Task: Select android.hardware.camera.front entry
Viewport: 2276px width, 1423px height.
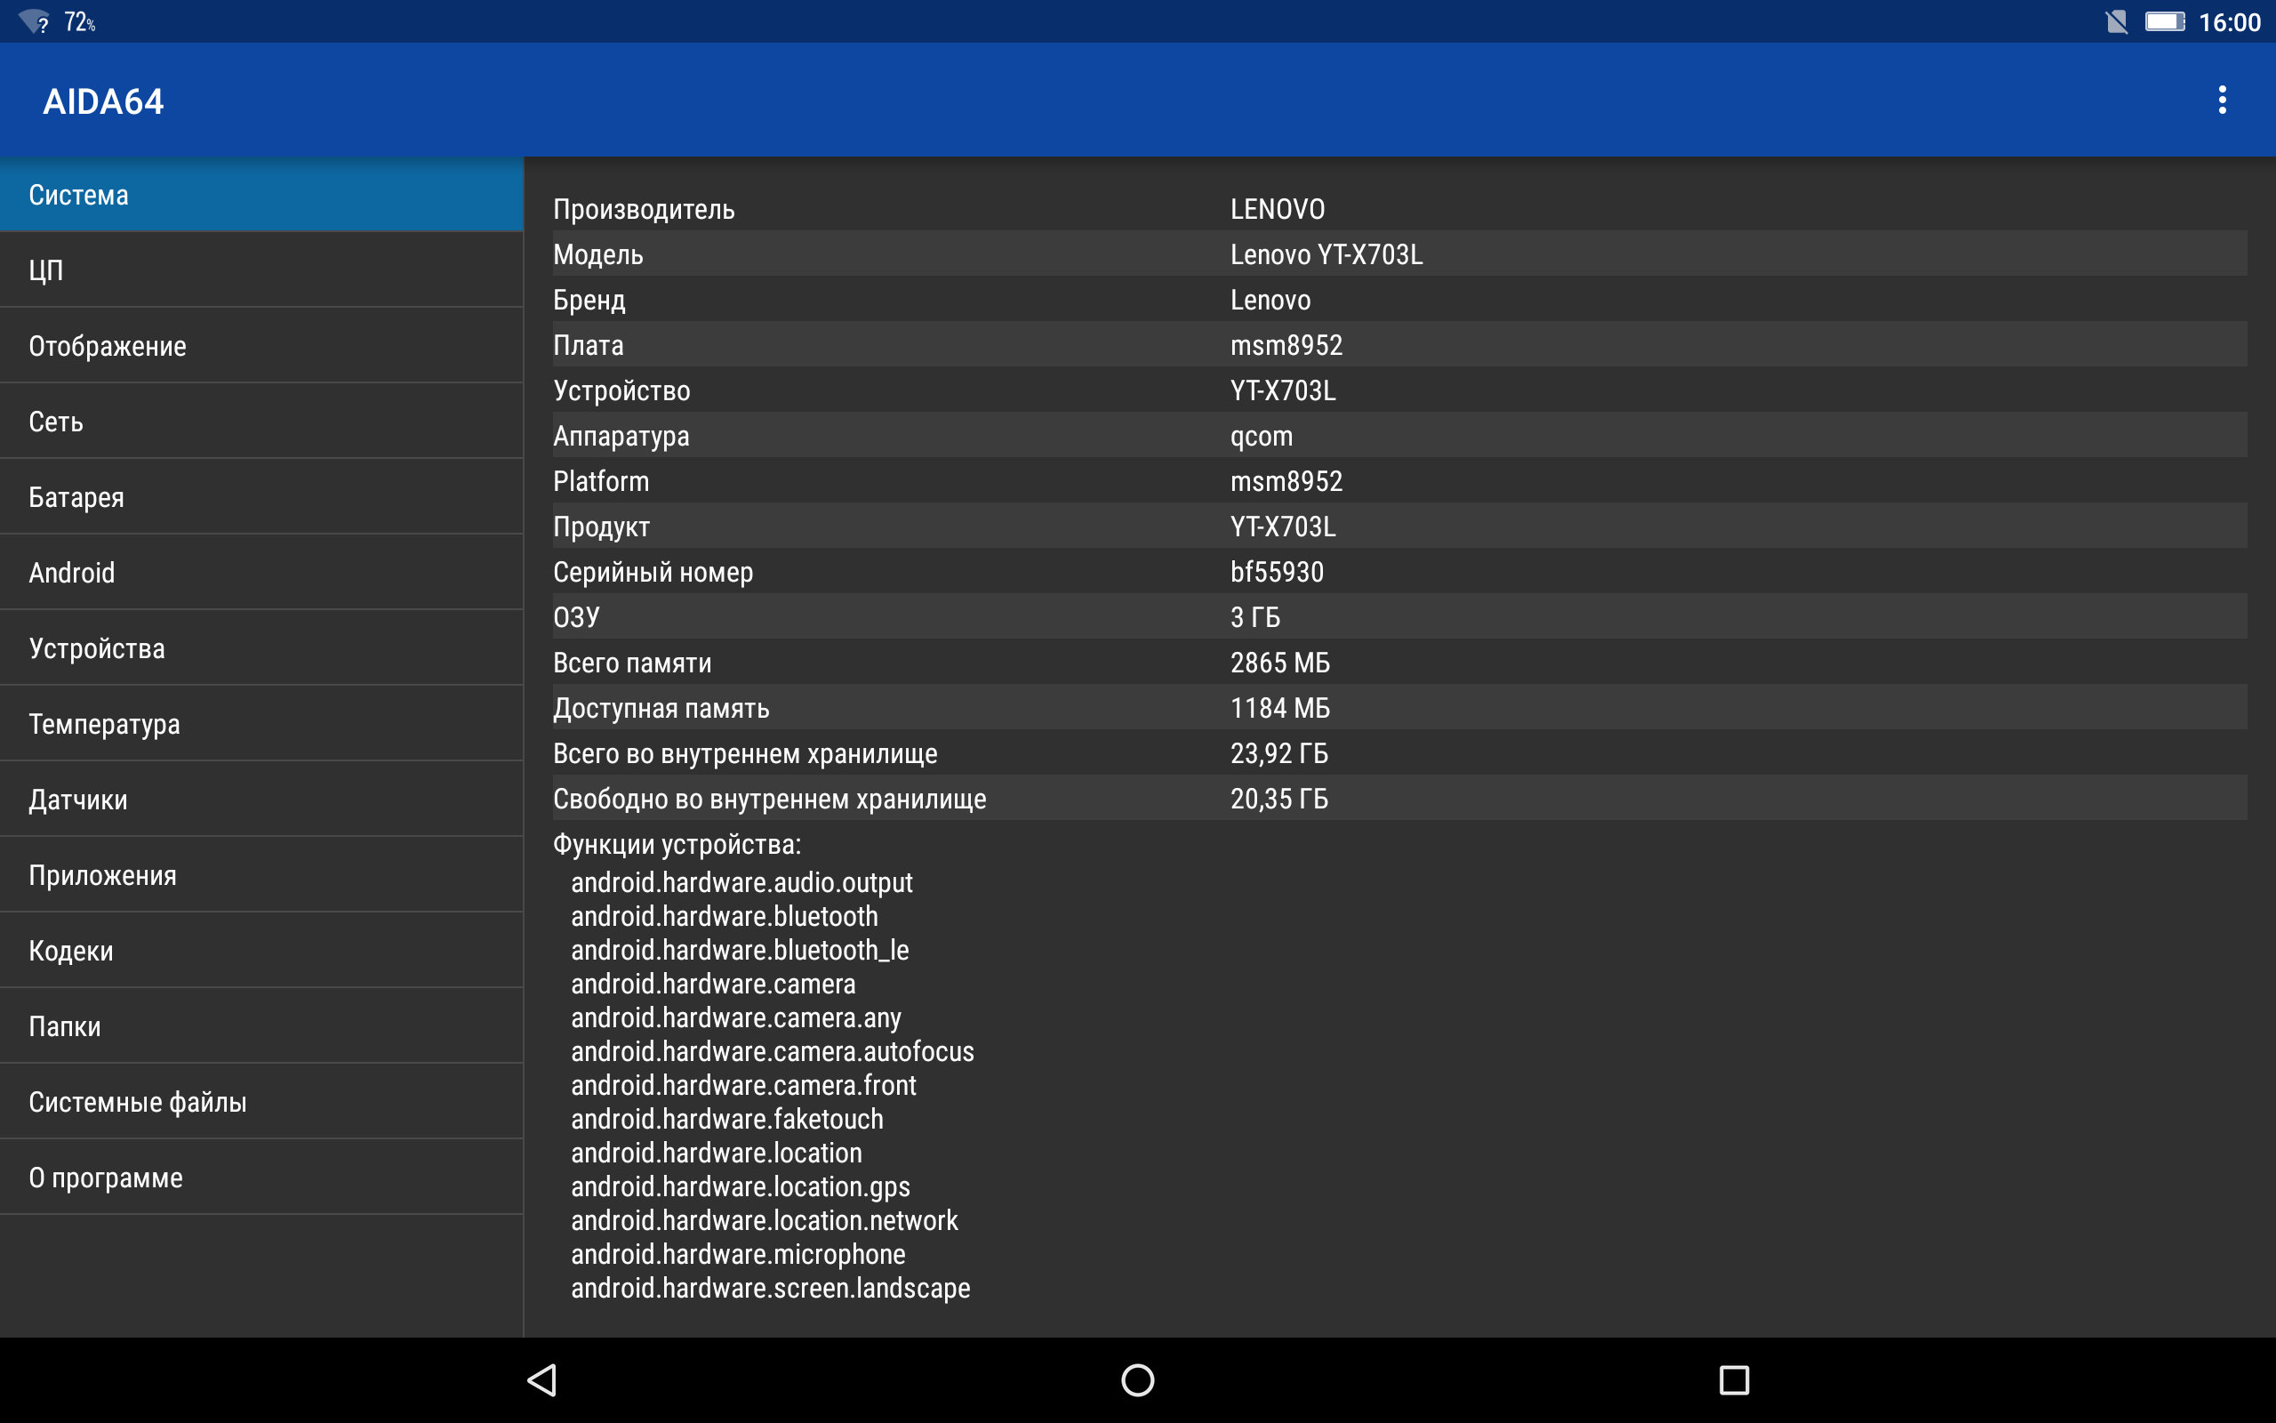Action: (743, 1085)
